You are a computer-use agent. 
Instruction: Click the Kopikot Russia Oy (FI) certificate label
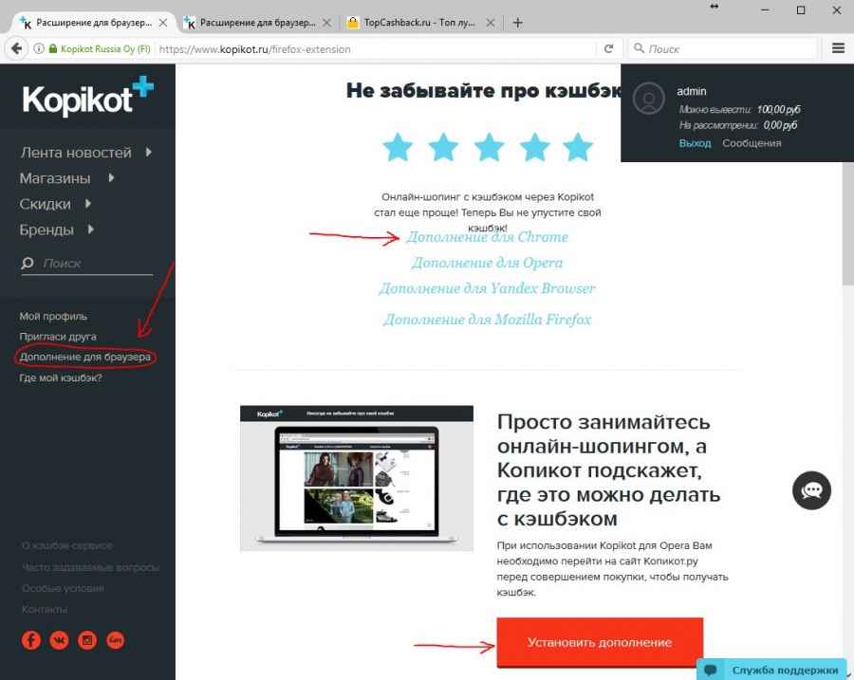point(105,49)
